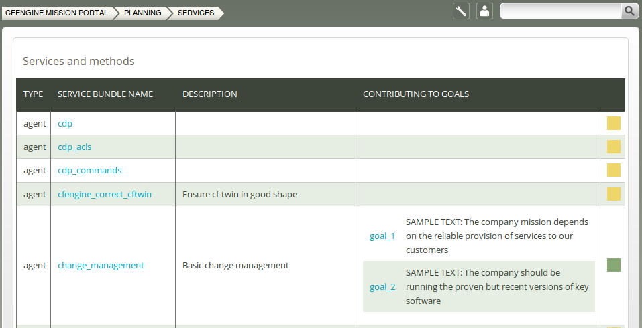The image size is (642, 328).
Task: Click the search input field
Action: 561,11
